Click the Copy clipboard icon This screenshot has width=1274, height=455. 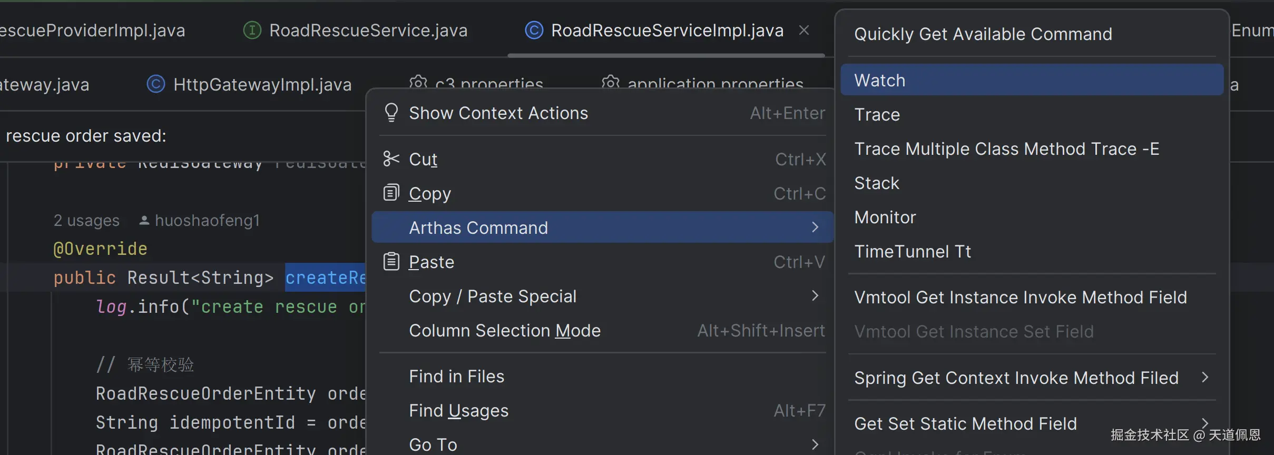[391, 193]
